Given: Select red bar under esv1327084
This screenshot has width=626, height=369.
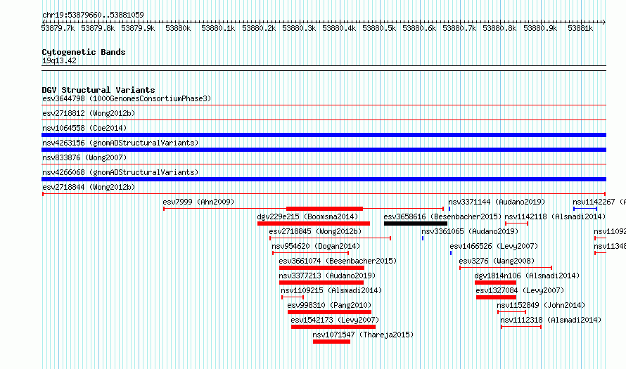Looking at the screenshot, I should tap(497, 297).
